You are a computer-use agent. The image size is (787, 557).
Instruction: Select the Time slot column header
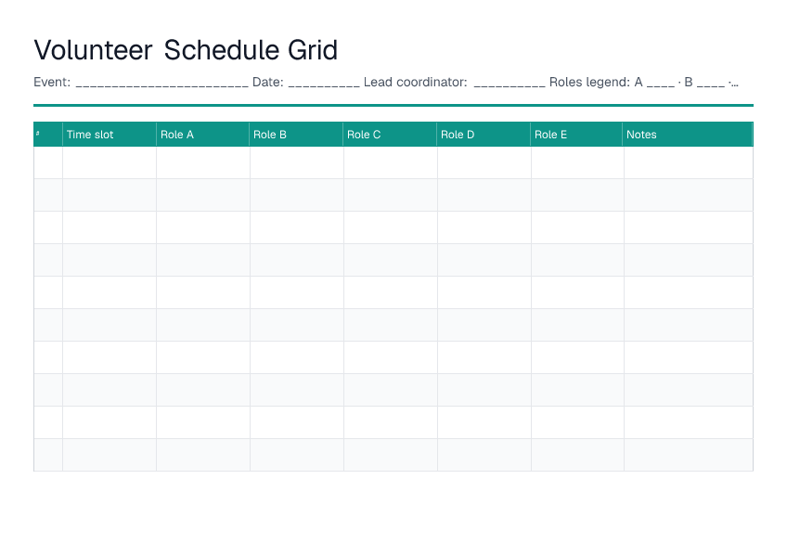pos(110,135)
